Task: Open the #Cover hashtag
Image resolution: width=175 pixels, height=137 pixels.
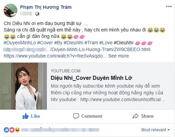Action: [45, 43]
